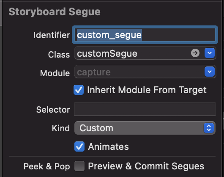224x177 pixels.
Task: Click the Inherit Module From Target label
Action: pyautogui.click(x=147, y=90)
